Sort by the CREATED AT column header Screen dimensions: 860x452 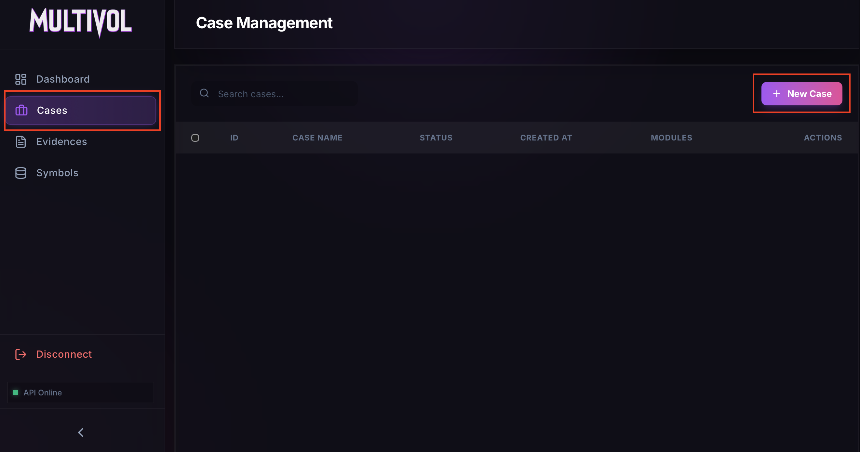click(546, 138)
